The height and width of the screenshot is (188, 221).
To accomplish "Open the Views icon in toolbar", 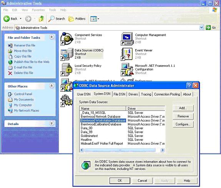I will 93,19.
